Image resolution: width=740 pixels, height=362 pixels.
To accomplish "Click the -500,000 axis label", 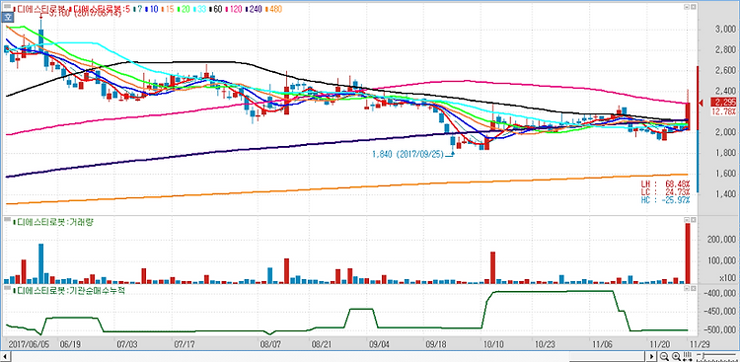I will tap(720, 330).
